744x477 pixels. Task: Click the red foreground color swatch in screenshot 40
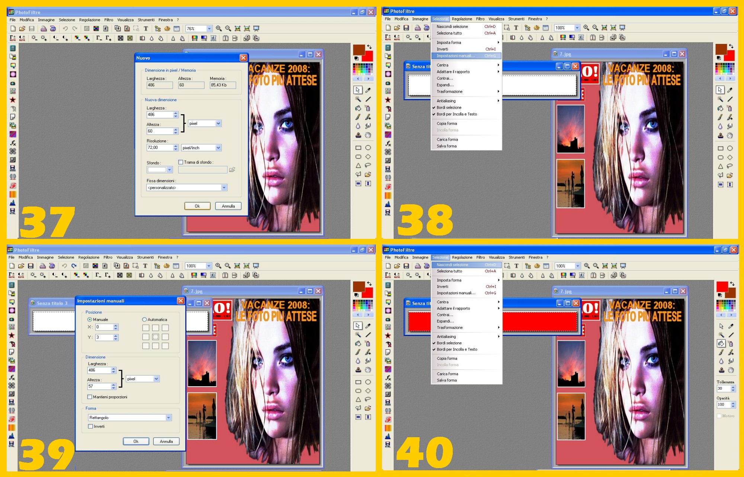722,287
